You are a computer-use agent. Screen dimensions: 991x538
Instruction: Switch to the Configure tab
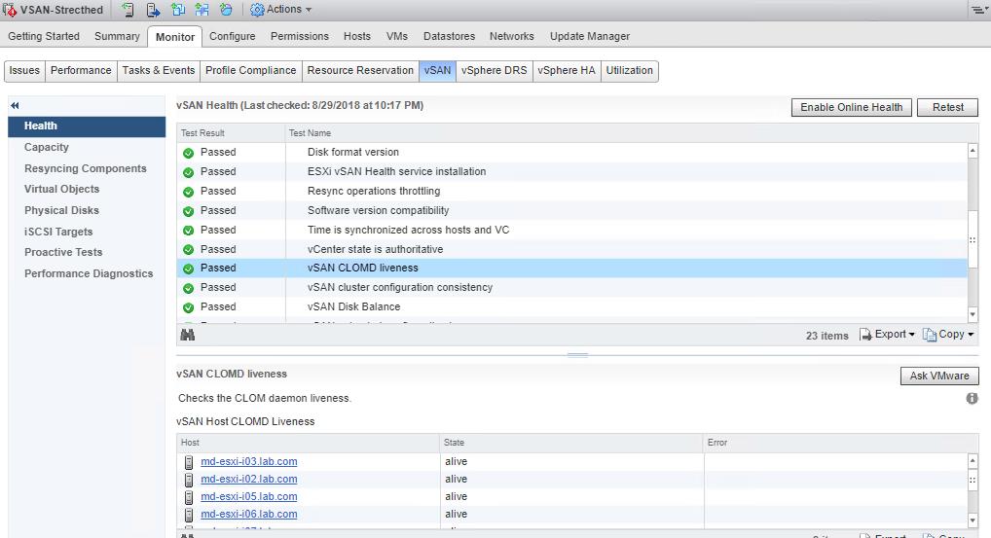coord(232,37)
